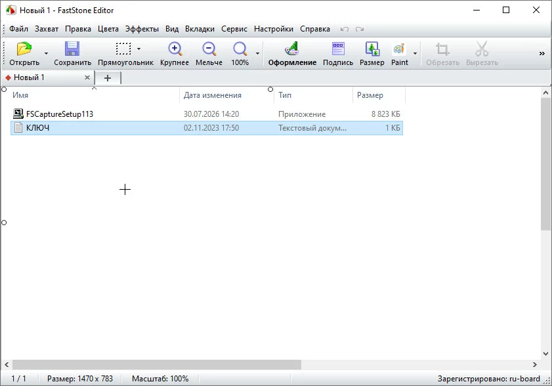Click the КЛЮЧ file name
Viewport: 552px width, 386px height.
pos(37,128)
